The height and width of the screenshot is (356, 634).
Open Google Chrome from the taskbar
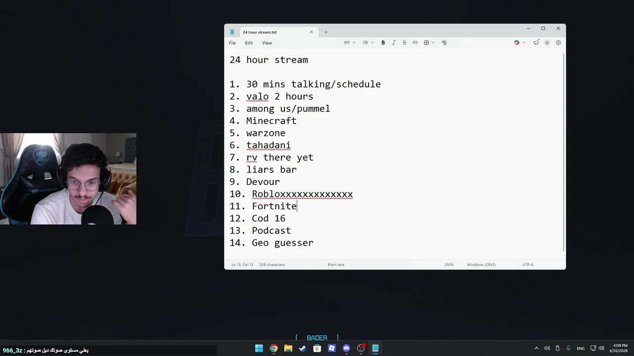(x=273, y=348)
